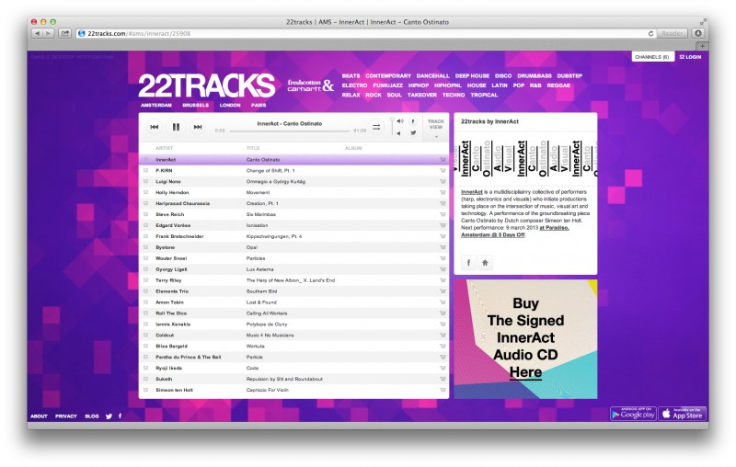Click the cart icon on the Ryoji Ikeda row
This screenshot has height=467, width=736.
tap(443, 368)
